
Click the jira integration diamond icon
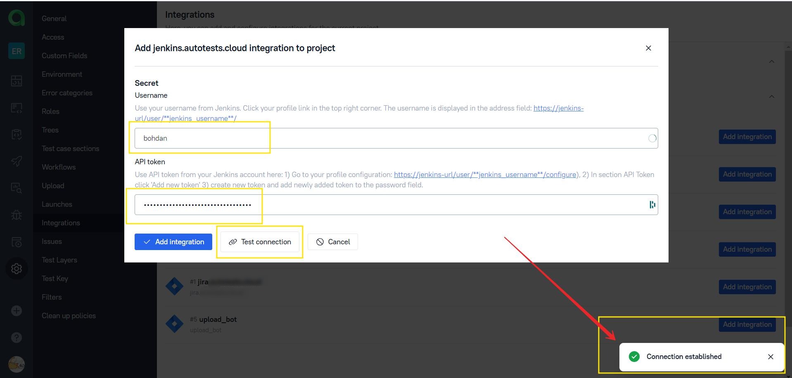point(174,286)
